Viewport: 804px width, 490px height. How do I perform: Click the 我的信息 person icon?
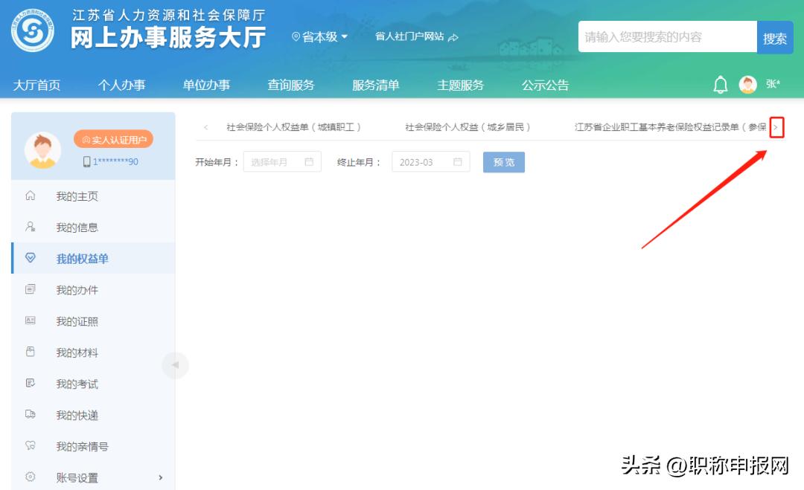click(30, 227)
